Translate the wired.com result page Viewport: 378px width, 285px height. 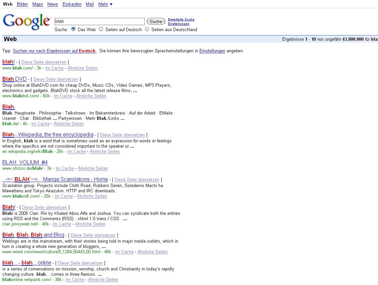pyautogui.click(x=93, y=235)
